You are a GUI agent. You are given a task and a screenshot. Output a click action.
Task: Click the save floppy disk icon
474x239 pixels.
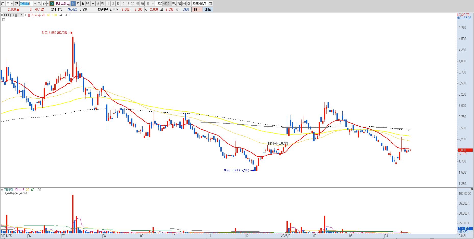pyautogui.click(x=184, y=4)
